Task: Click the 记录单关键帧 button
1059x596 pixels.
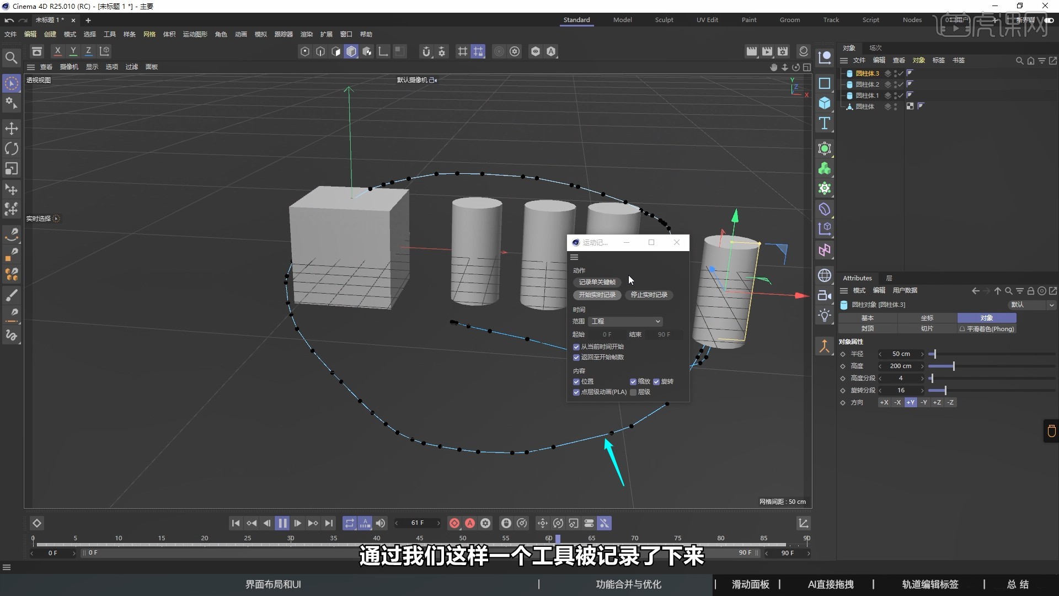Action: pyautogui.click(x=596, y=282)
